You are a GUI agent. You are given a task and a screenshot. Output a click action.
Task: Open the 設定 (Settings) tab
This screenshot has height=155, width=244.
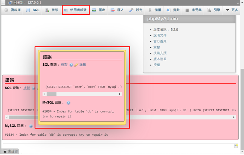pyautogui.click(x=136, y=10)
